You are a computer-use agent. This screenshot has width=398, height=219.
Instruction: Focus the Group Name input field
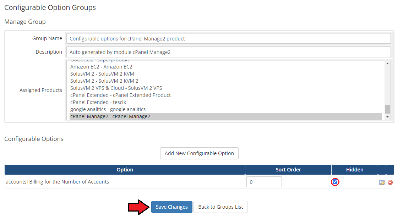(228, 39)
